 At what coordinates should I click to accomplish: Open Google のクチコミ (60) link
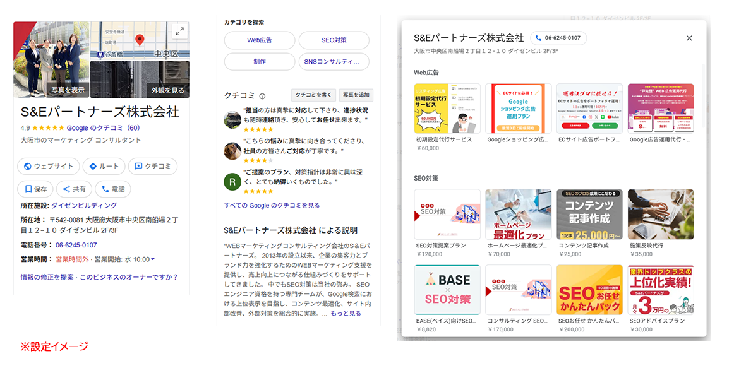tap(103, 128)
